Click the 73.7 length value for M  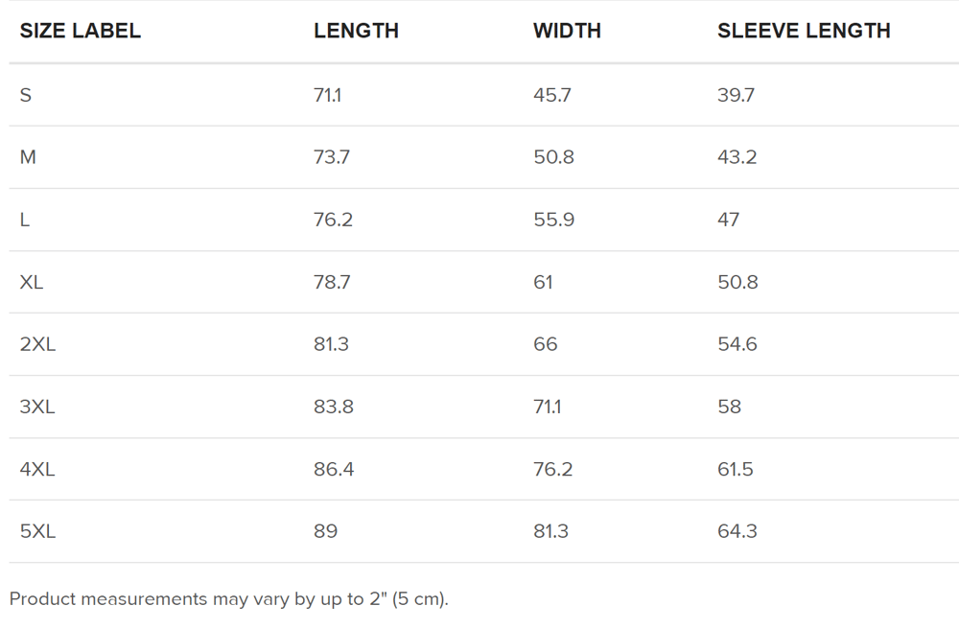[x=332, y=157]
